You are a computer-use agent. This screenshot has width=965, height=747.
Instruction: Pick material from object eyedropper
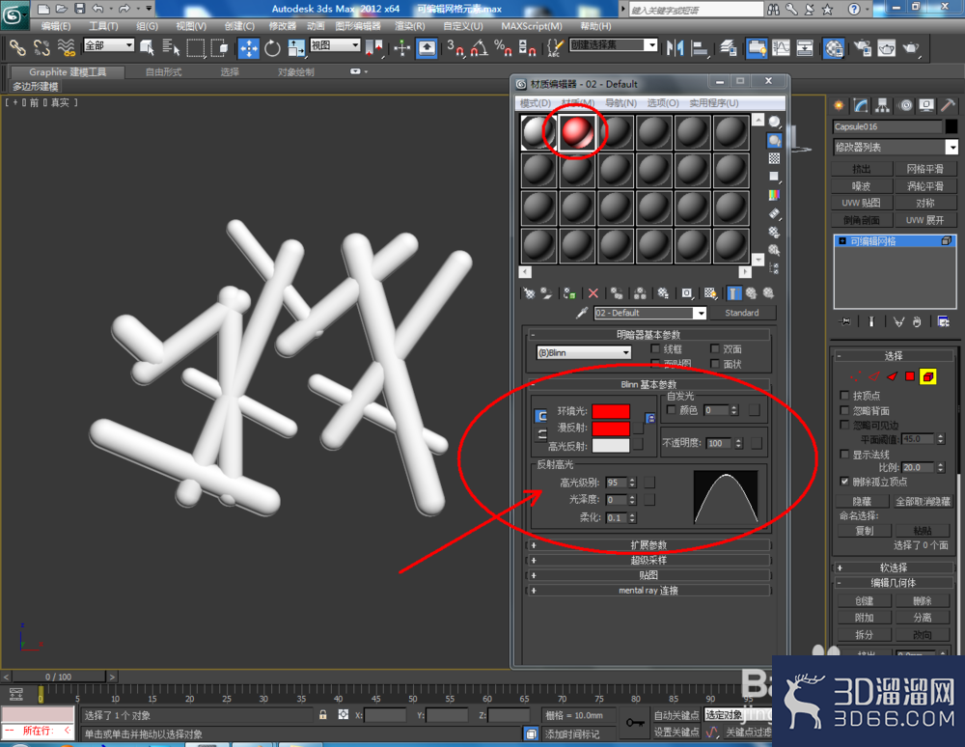point(582,313)
